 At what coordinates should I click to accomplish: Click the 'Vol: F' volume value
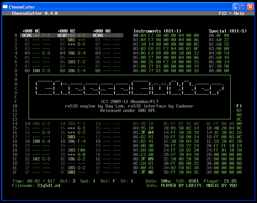coord(108,181)
